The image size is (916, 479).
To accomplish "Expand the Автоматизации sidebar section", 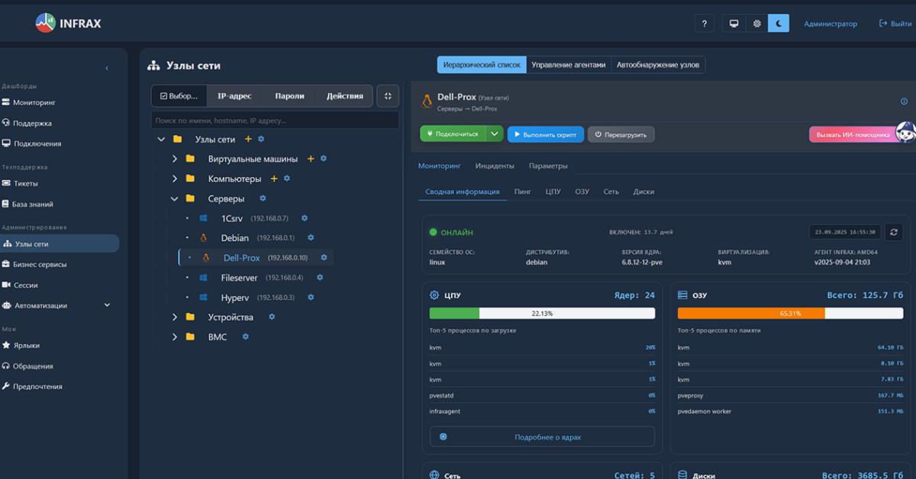I will [x=57, y=305].
